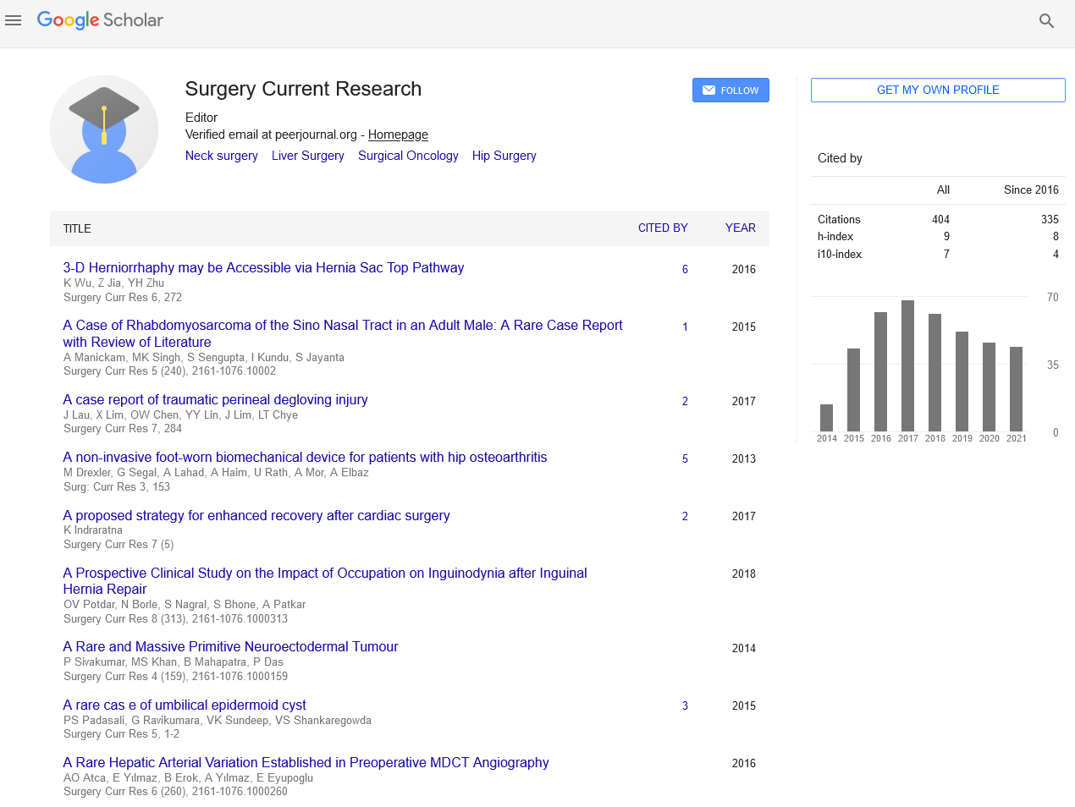1075x807 pixels.
Task: Click Get My Own Profile button
Action: click(938, 91)
